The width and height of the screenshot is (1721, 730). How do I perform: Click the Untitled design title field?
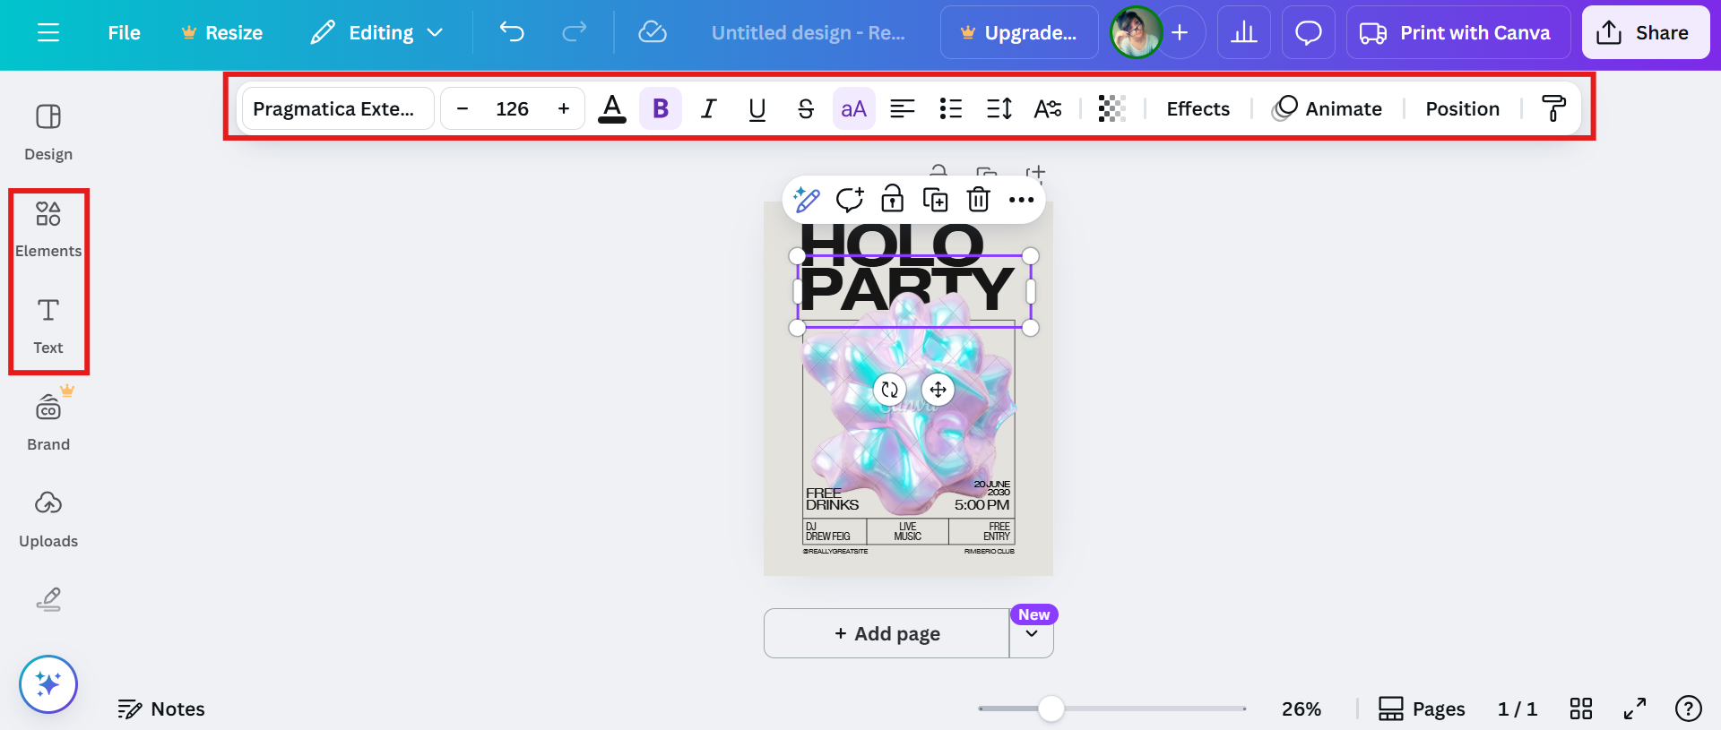(809, 33)
